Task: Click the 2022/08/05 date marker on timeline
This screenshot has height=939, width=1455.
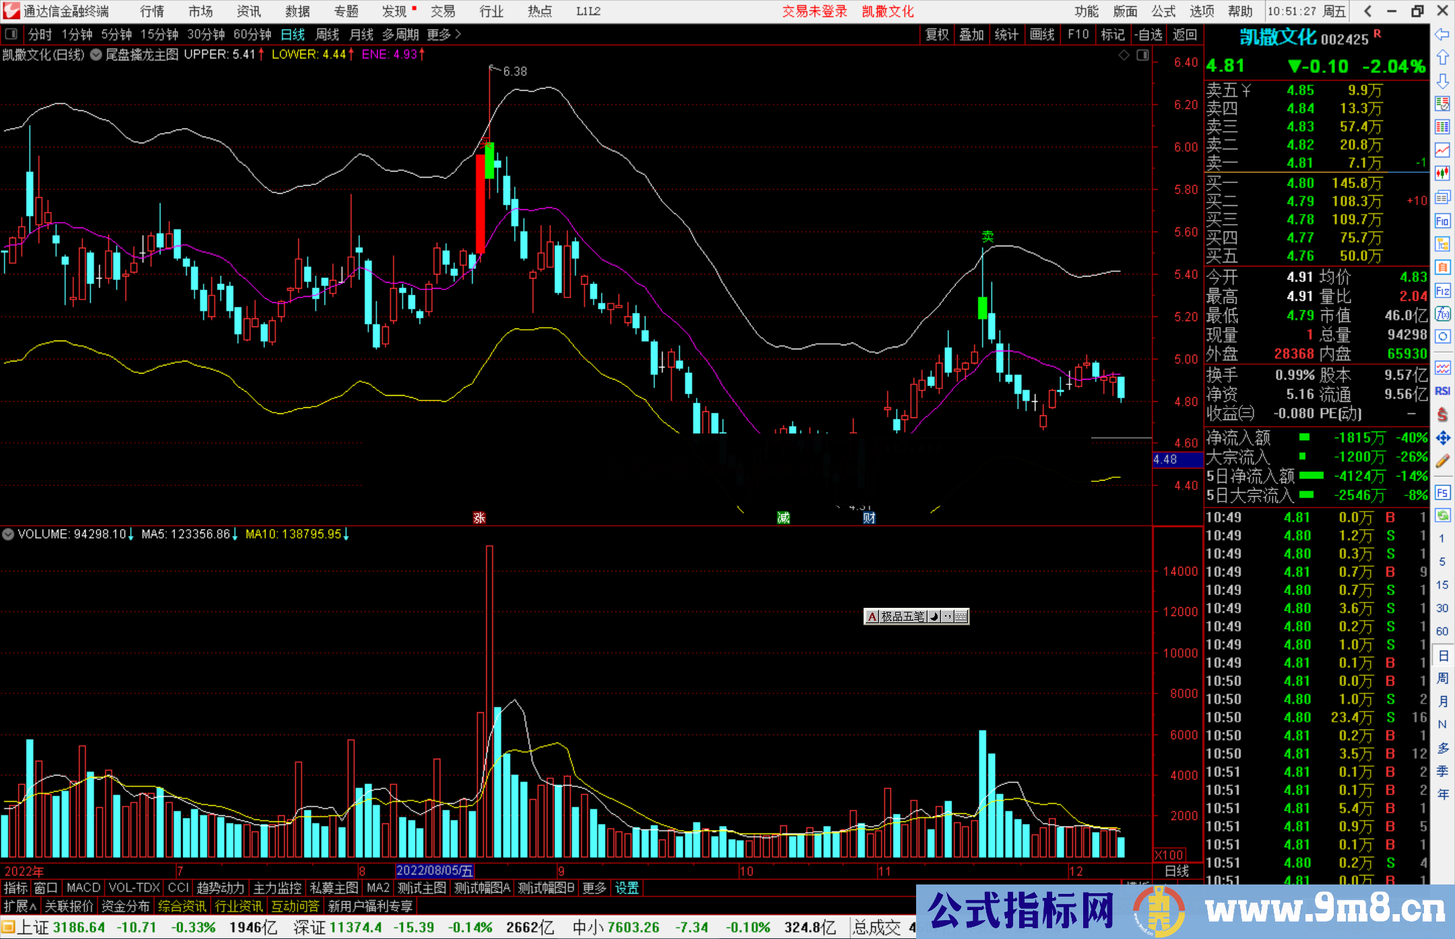Action: [434, 870]
